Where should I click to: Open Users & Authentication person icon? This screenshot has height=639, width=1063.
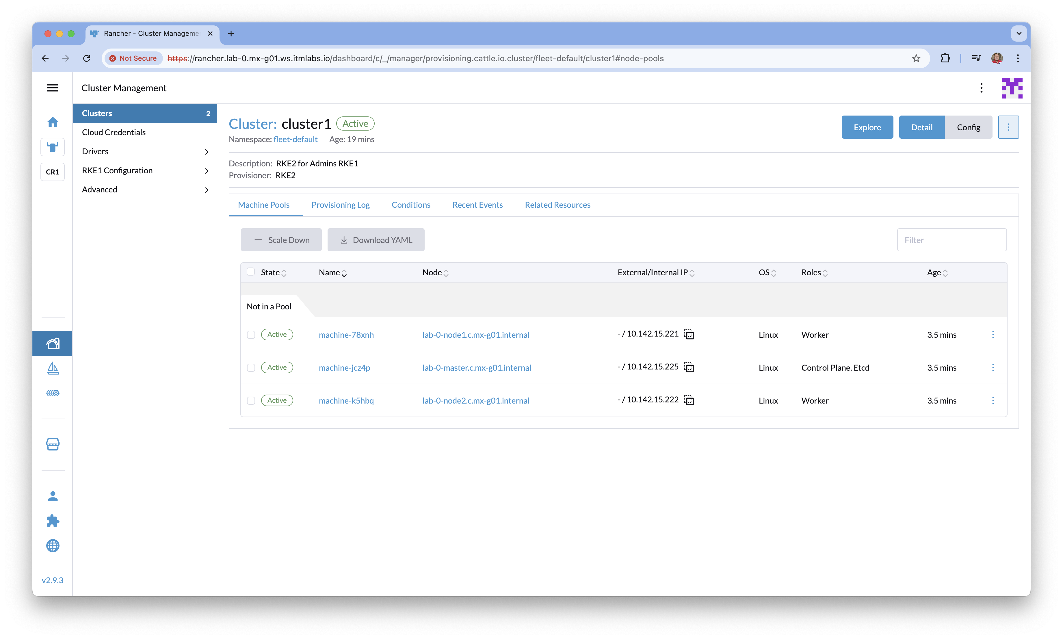pos(53,496)
